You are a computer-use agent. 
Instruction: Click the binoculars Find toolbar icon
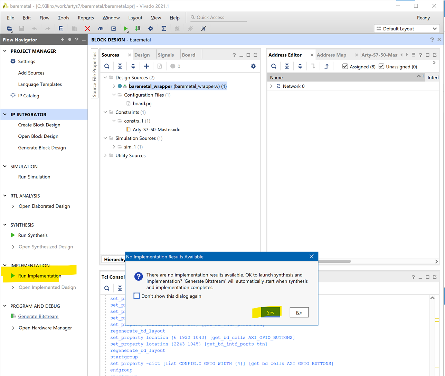coord(101,29)
